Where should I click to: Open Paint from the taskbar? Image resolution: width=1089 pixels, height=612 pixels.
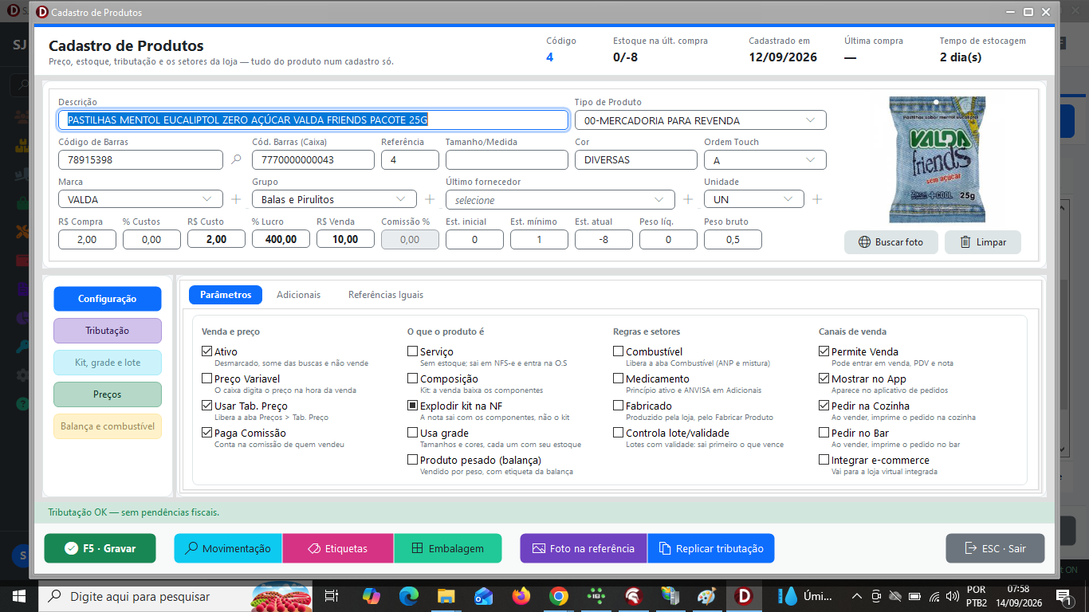707,596
